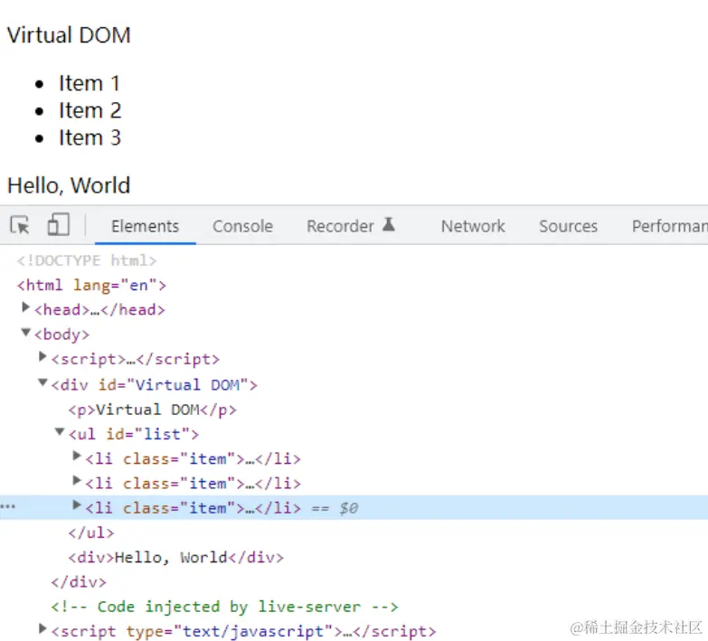Open the Recorder tab
The width and height of the screenshot is (708, 641).
(340, 226)
